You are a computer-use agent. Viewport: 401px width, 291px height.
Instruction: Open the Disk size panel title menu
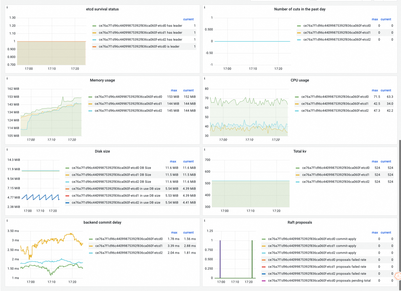click(102, 151)
